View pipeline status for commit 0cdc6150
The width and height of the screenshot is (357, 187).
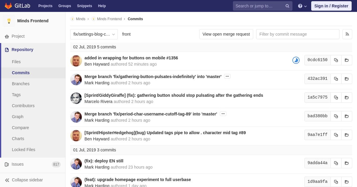pyautogui.click(x=296, y=60)
